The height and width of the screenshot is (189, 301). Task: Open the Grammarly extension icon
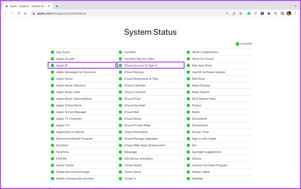pos(249,14)
